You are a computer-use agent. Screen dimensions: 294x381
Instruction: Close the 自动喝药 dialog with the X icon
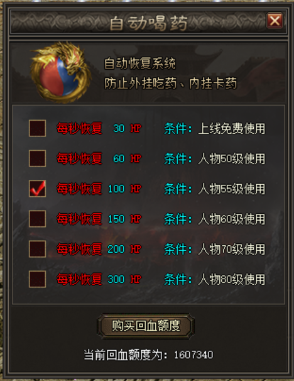275,21
